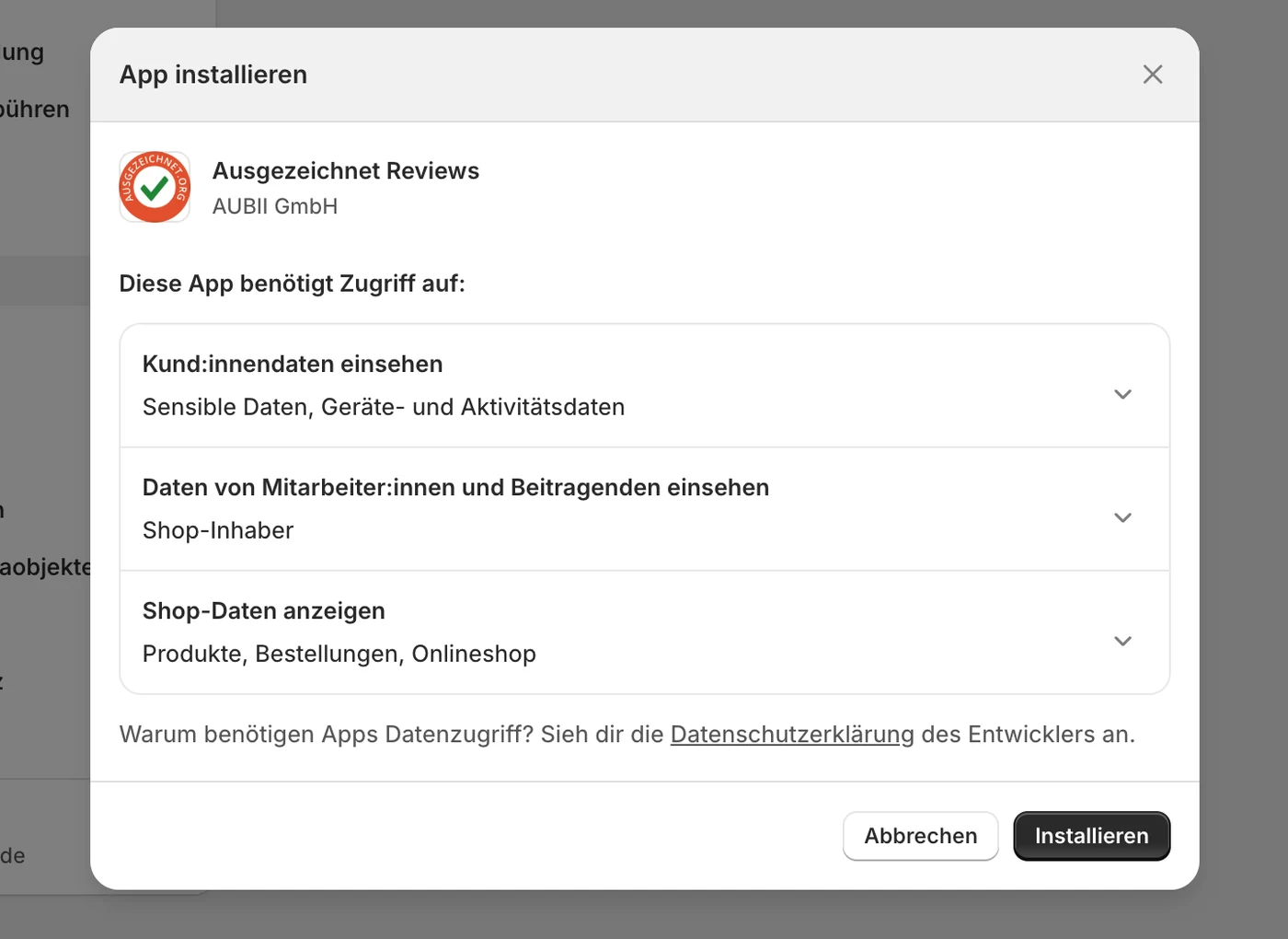
Task: Click Produkte, Bestellungen, Onlineshop text
Action: [339, 654]
